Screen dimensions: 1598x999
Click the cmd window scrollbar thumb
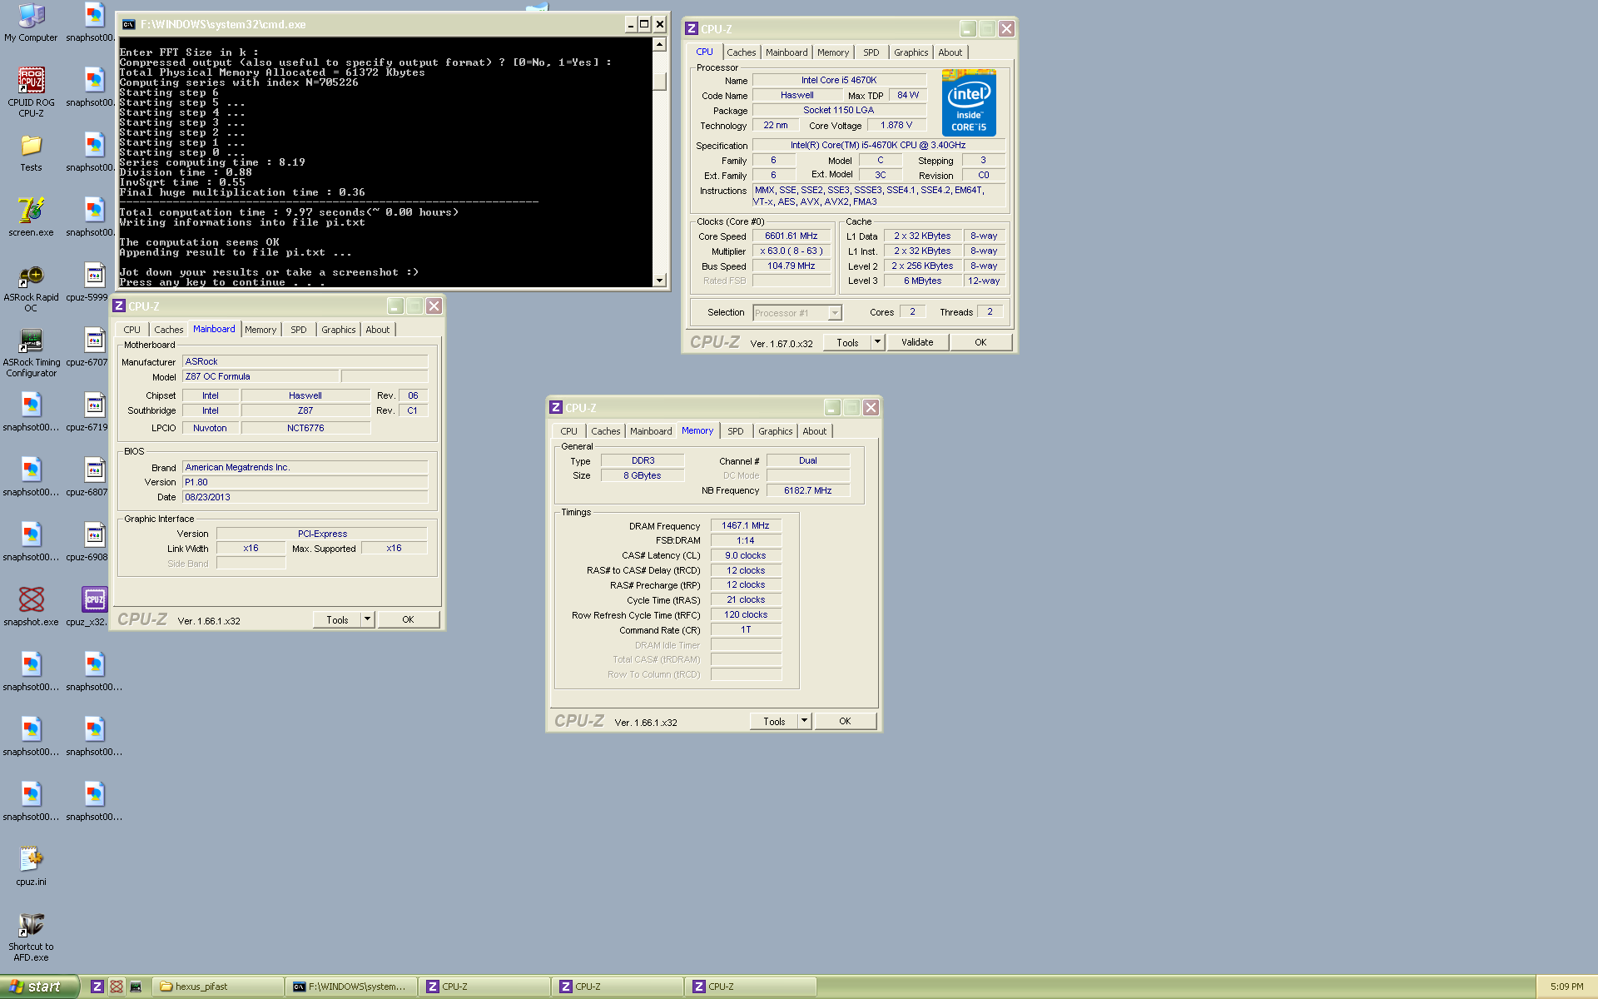pyautogui.click(x=660, y=82)
